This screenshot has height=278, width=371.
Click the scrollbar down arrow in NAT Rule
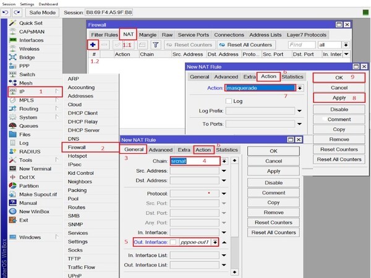(x=234, y=272)
